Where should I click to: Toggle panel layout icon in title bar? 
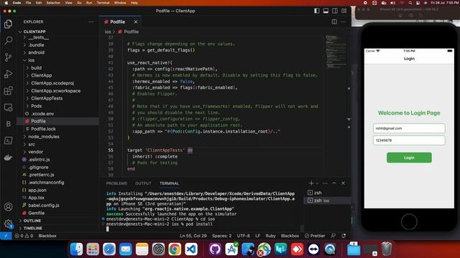pyautogui.click(x=326, y=11)
